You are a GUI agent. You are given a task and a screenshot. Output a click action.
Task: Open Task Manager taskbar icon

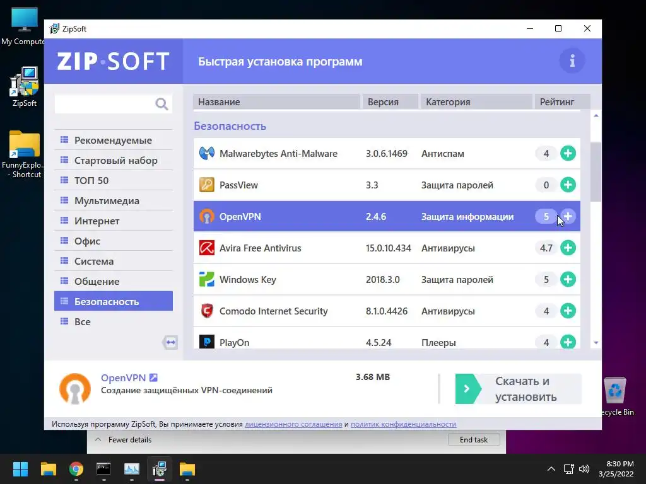(131, 469)
